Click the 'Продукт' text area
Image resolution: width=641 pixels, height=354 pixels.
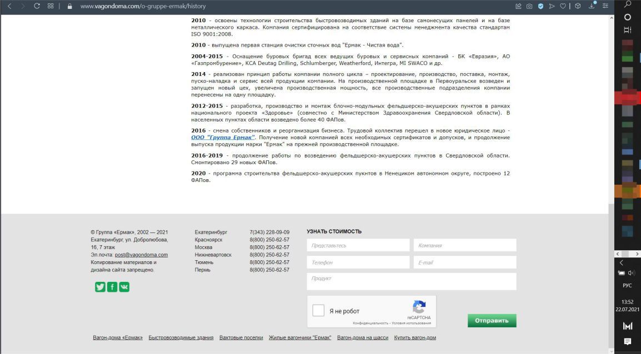click(412, 281)
